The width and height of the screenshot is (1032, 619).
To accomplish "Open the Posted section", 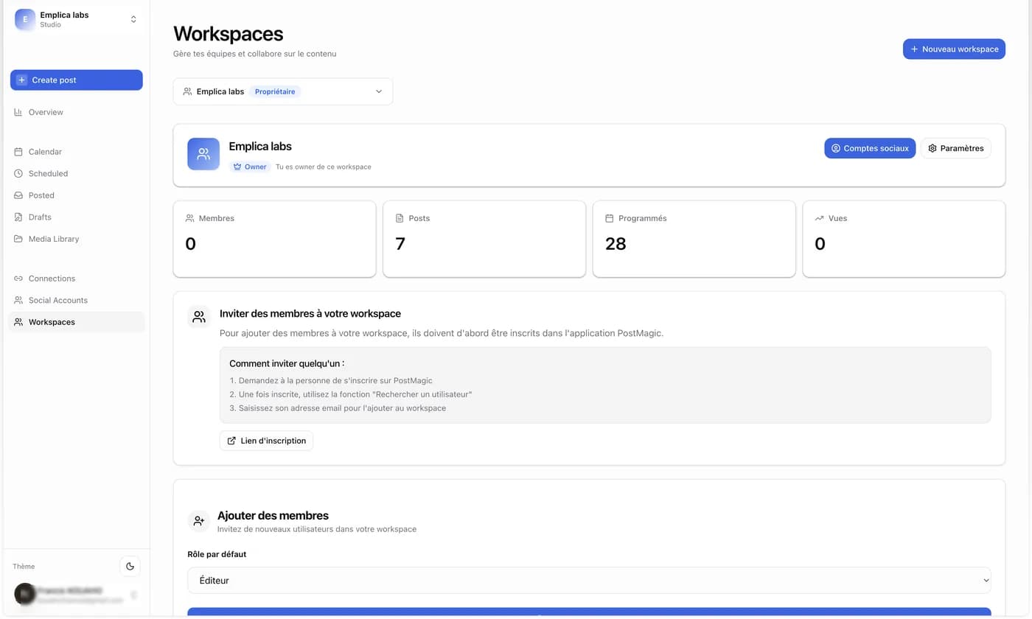I will click(x=77, y=195).
